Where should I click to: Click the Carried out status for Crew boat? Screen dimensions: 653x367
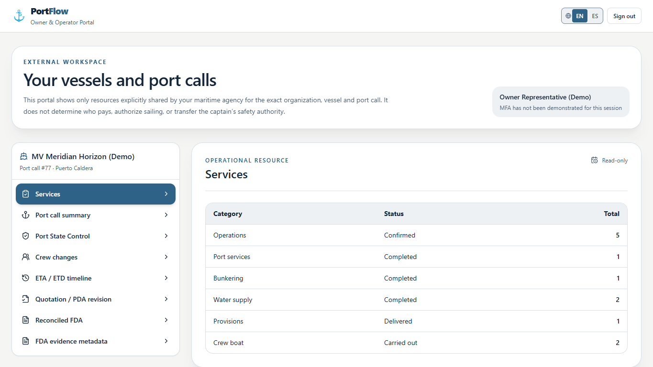click(x=400, y=343)
